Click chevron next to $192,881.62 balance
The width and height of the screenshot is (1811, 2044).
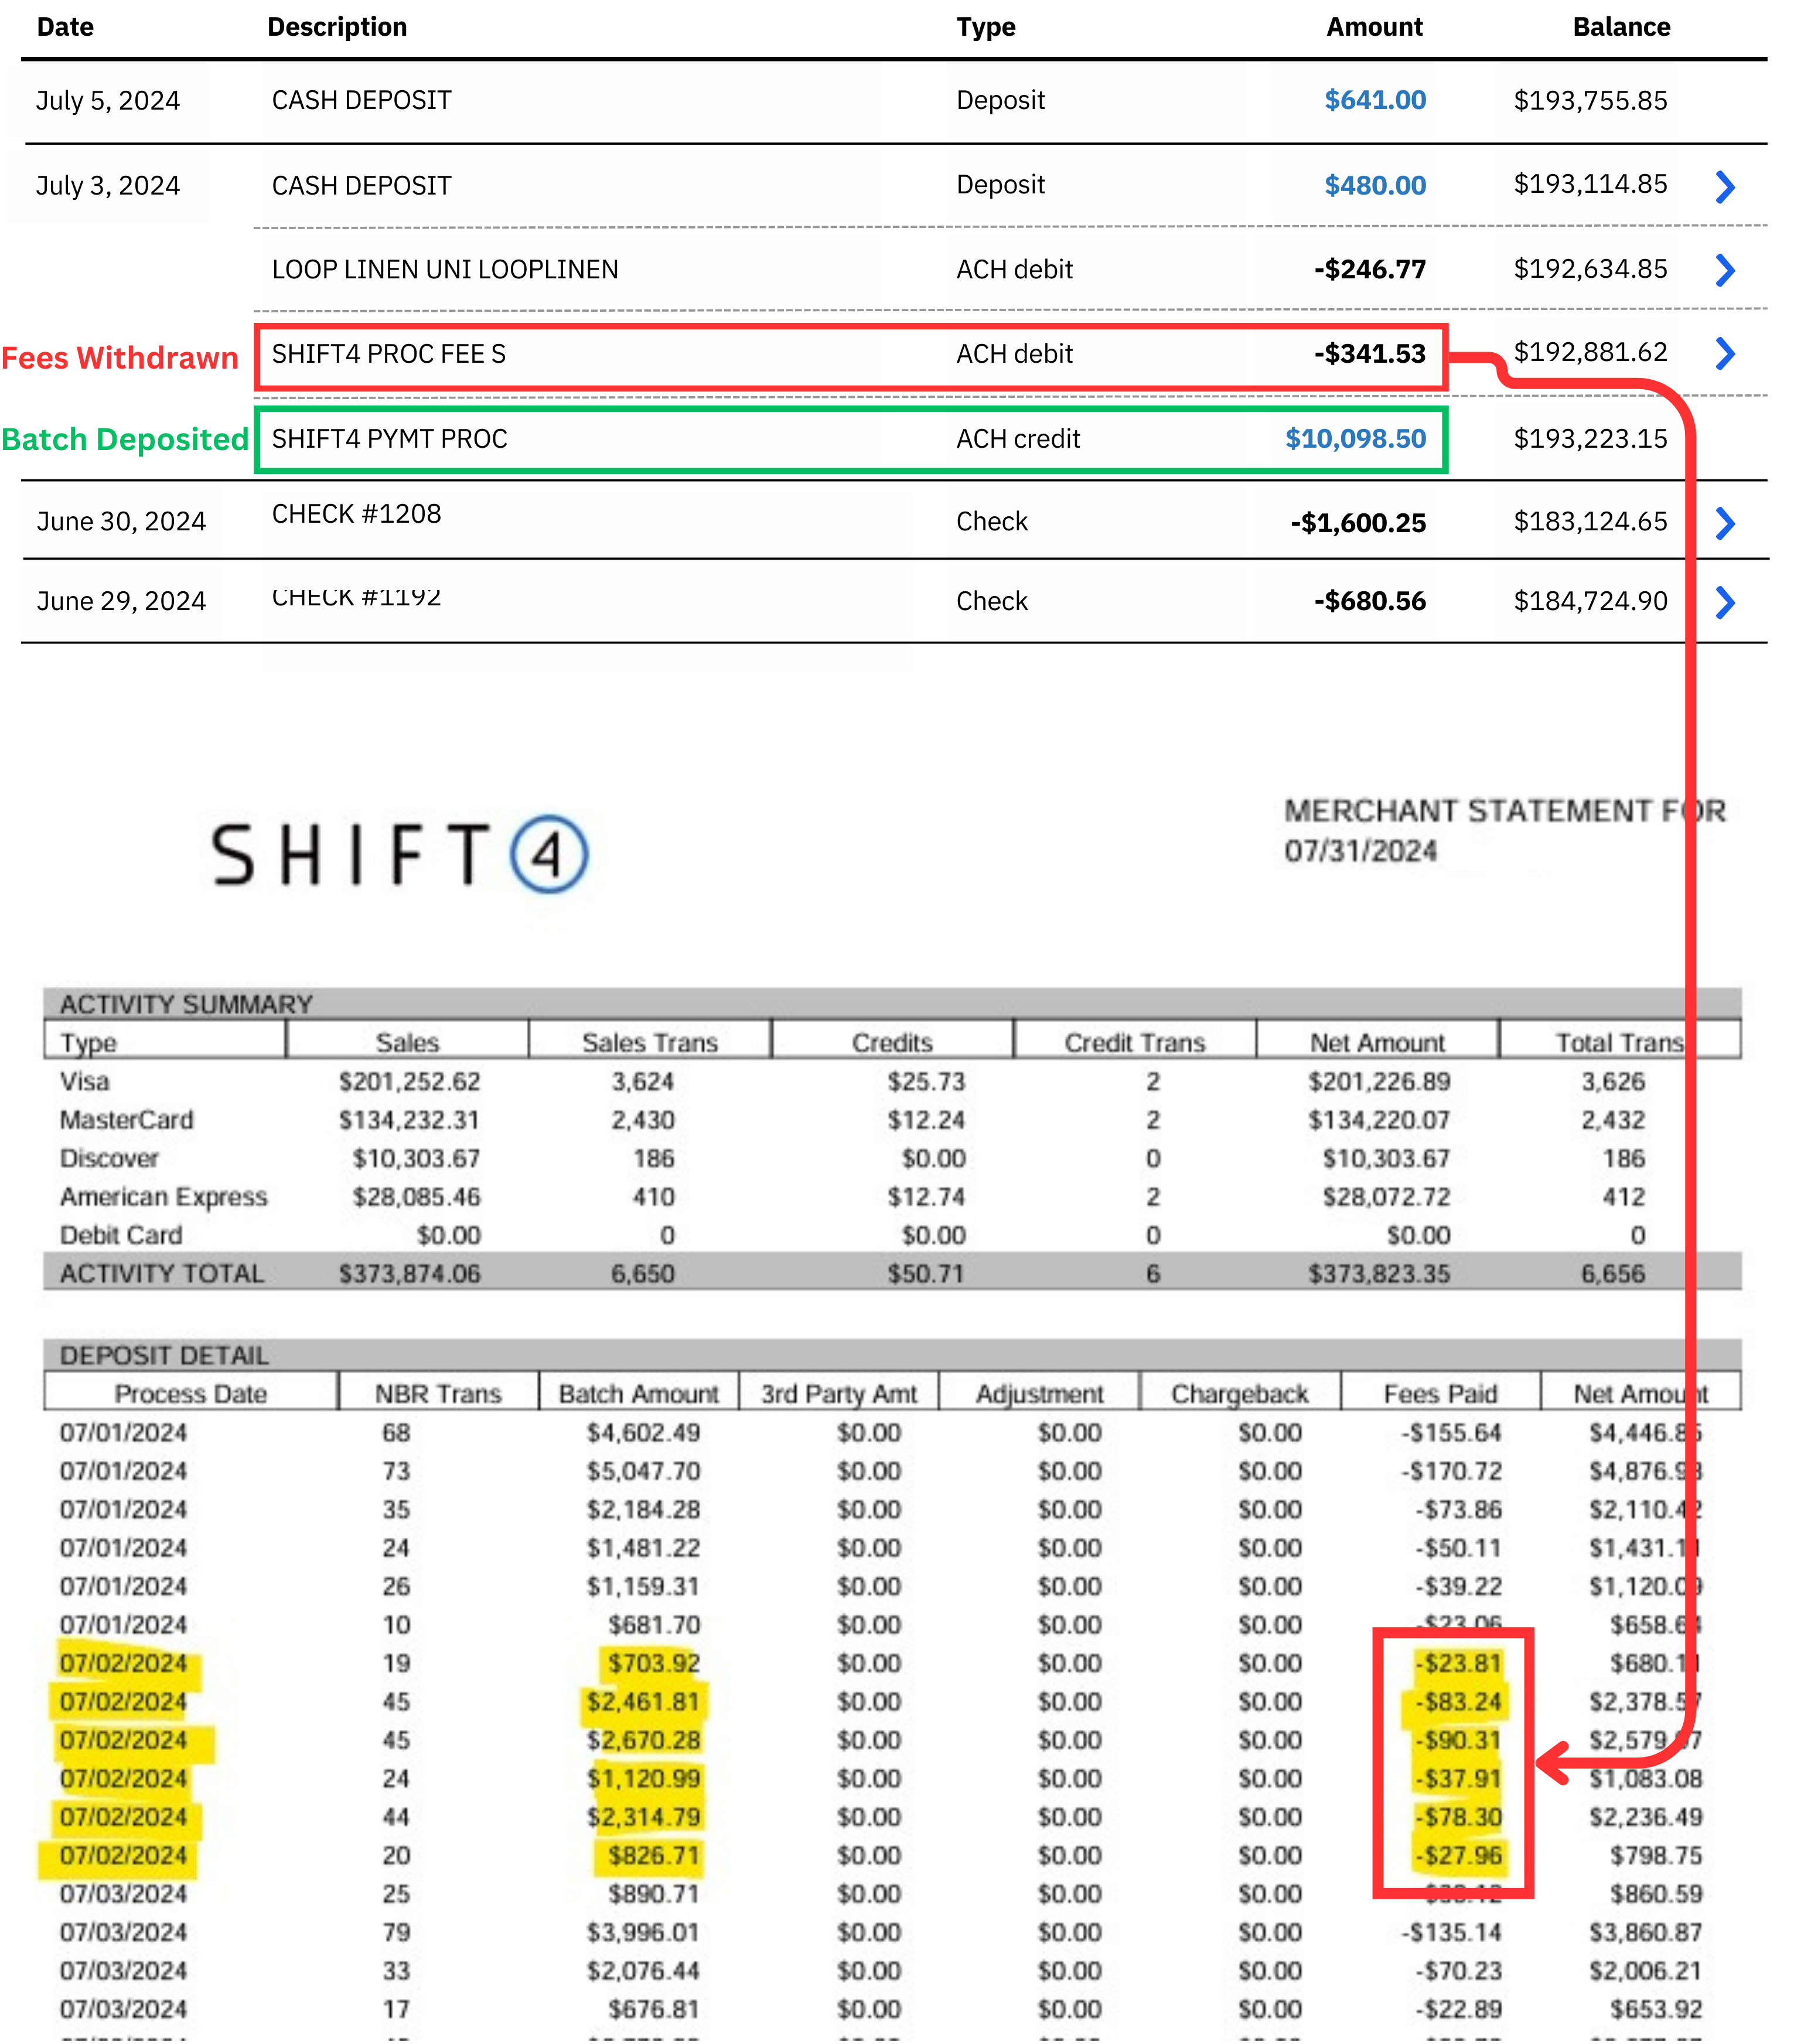(1724, 353)
